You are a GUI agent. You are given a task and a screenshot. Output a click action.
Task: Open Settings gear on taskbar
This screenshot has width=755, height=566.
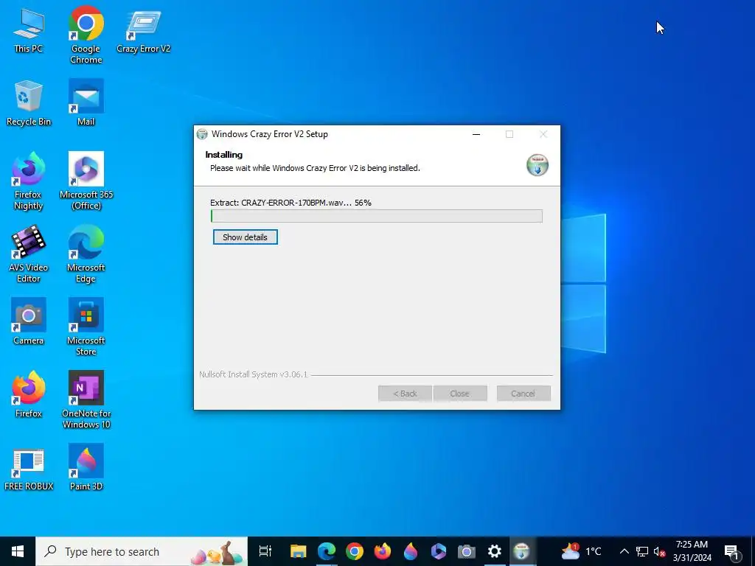pos(495,551)
